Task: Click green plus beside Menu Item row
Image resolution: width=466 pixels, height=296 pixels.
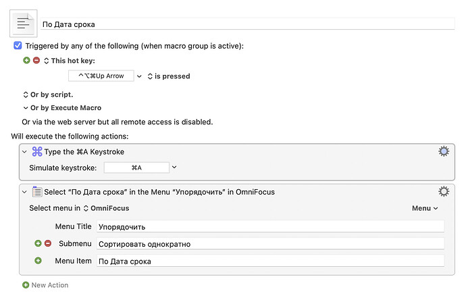Action: point(38,261)
